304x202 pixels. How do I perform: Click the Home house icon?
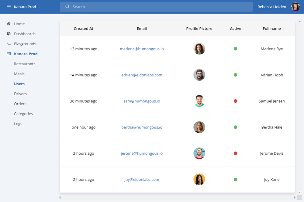pos(9,24)
